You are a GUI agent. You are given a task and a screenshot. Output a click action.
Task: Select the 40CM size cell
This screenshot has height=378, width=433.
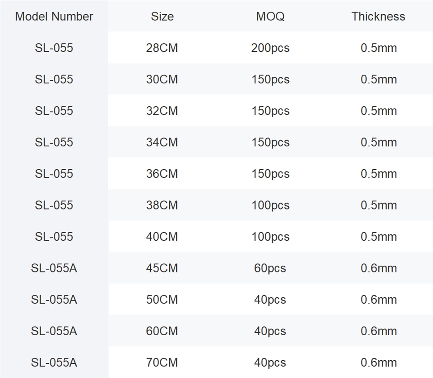pyautogui.click(x=162, y=237)
